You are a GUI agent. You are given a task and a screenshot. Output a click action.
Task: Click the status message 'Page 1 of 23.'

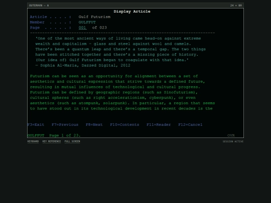(65, 135)
